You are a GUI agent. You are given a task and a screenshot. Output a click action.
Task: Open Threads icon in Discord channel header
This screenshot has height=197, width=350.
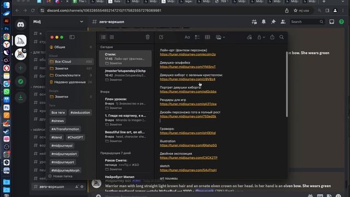coord(254,22)
